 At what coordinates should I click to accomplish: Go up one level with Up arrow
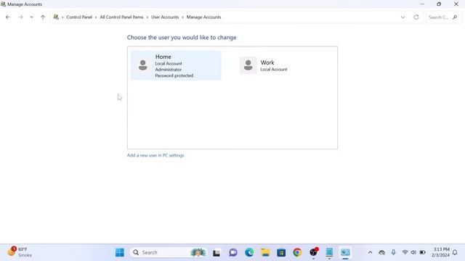(43, 17)
